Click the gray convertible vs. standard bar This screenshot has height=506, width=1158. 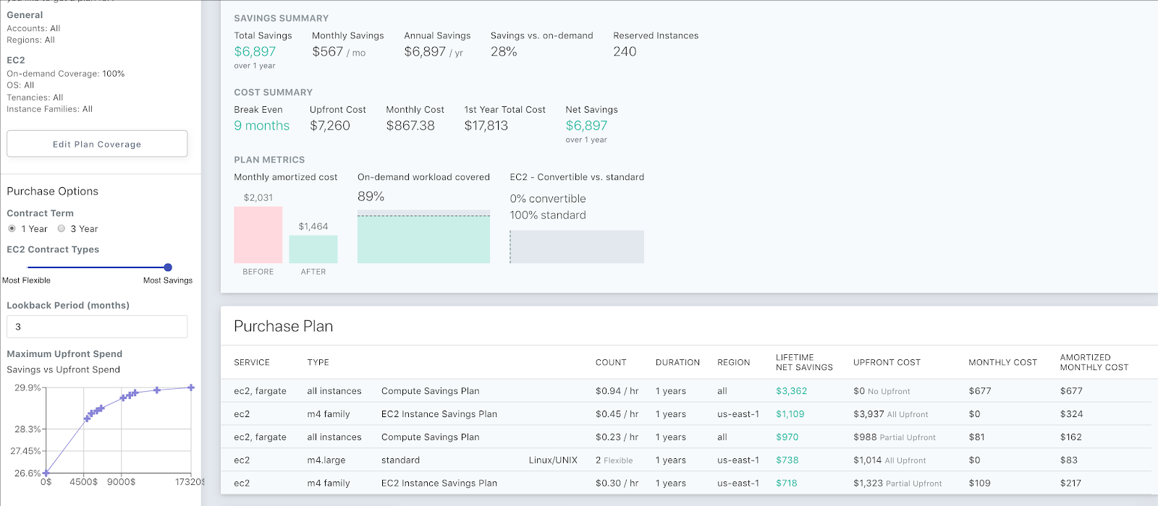(577, 246)
